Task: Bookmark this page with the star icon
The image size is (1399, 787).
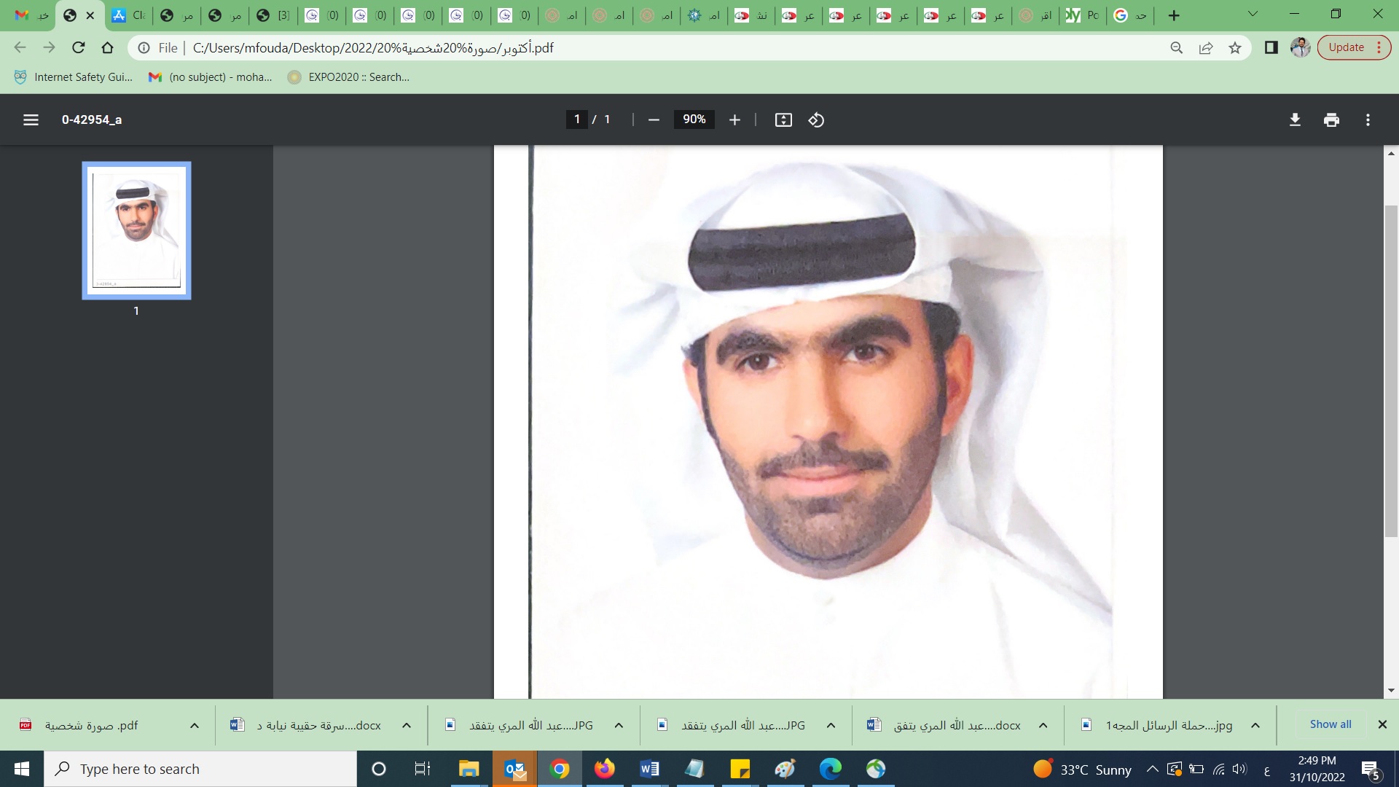Action: 1235,48
